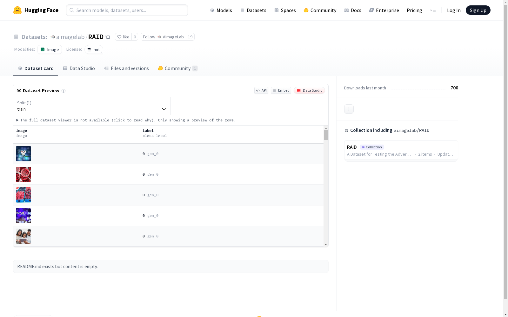Click the preview table scroll-up arrow
This screenshot has height=317, width=508.
(326, 128)
